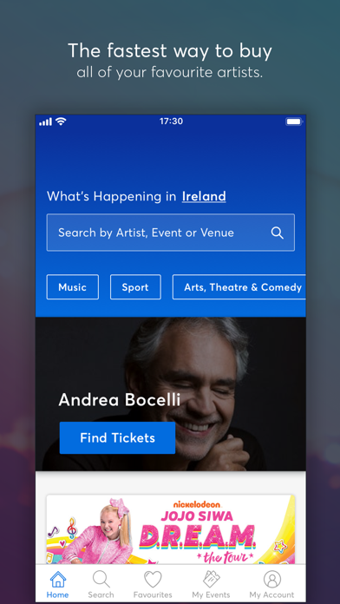The image size is (340, 604).
Task: Switch to the Favourites tab label
Action: tap(153, 594)
